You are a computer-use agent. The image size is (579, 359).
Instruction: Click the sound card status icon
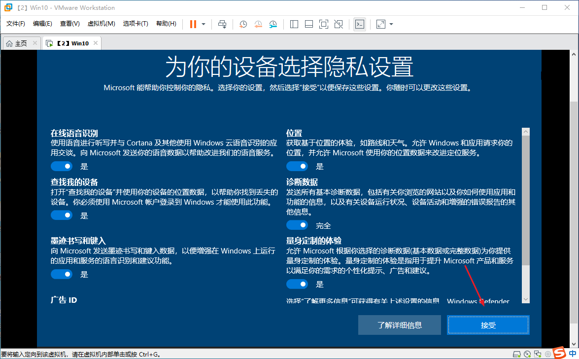click(547, 354)
